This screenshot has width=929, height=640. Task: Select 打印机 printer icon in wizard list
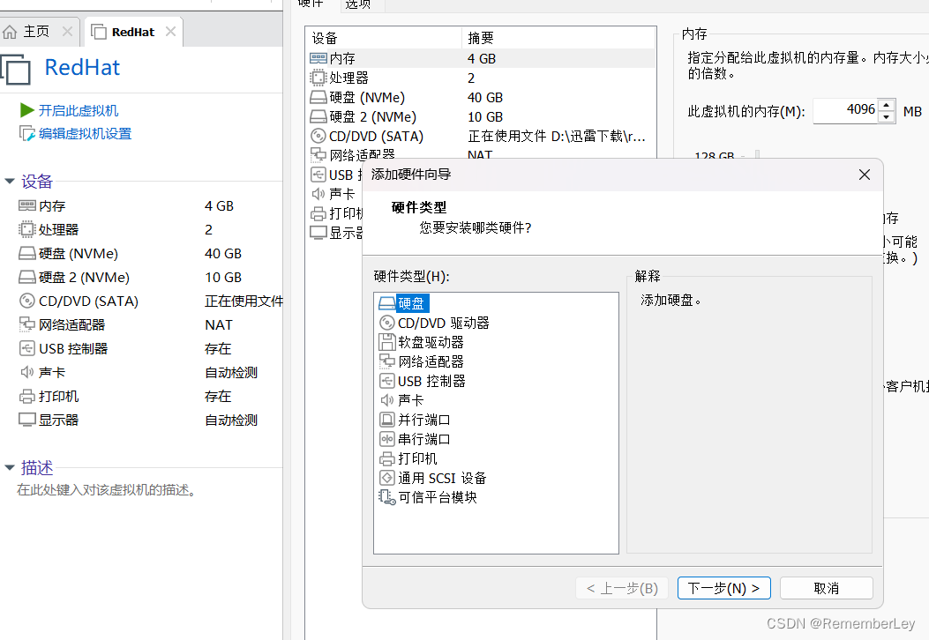387,458
